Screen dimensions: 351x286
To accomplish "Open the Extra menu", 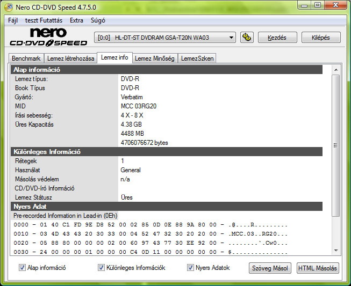I will pos(76,20).
